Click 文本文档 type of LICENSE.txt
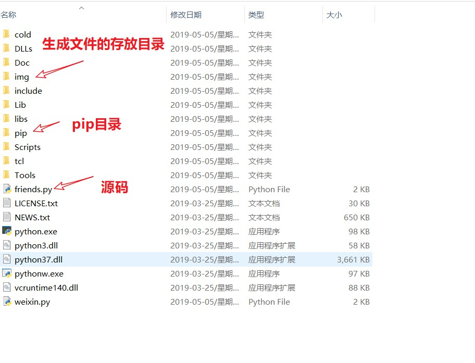Screen dimensions: 475x363 point(264,203)
